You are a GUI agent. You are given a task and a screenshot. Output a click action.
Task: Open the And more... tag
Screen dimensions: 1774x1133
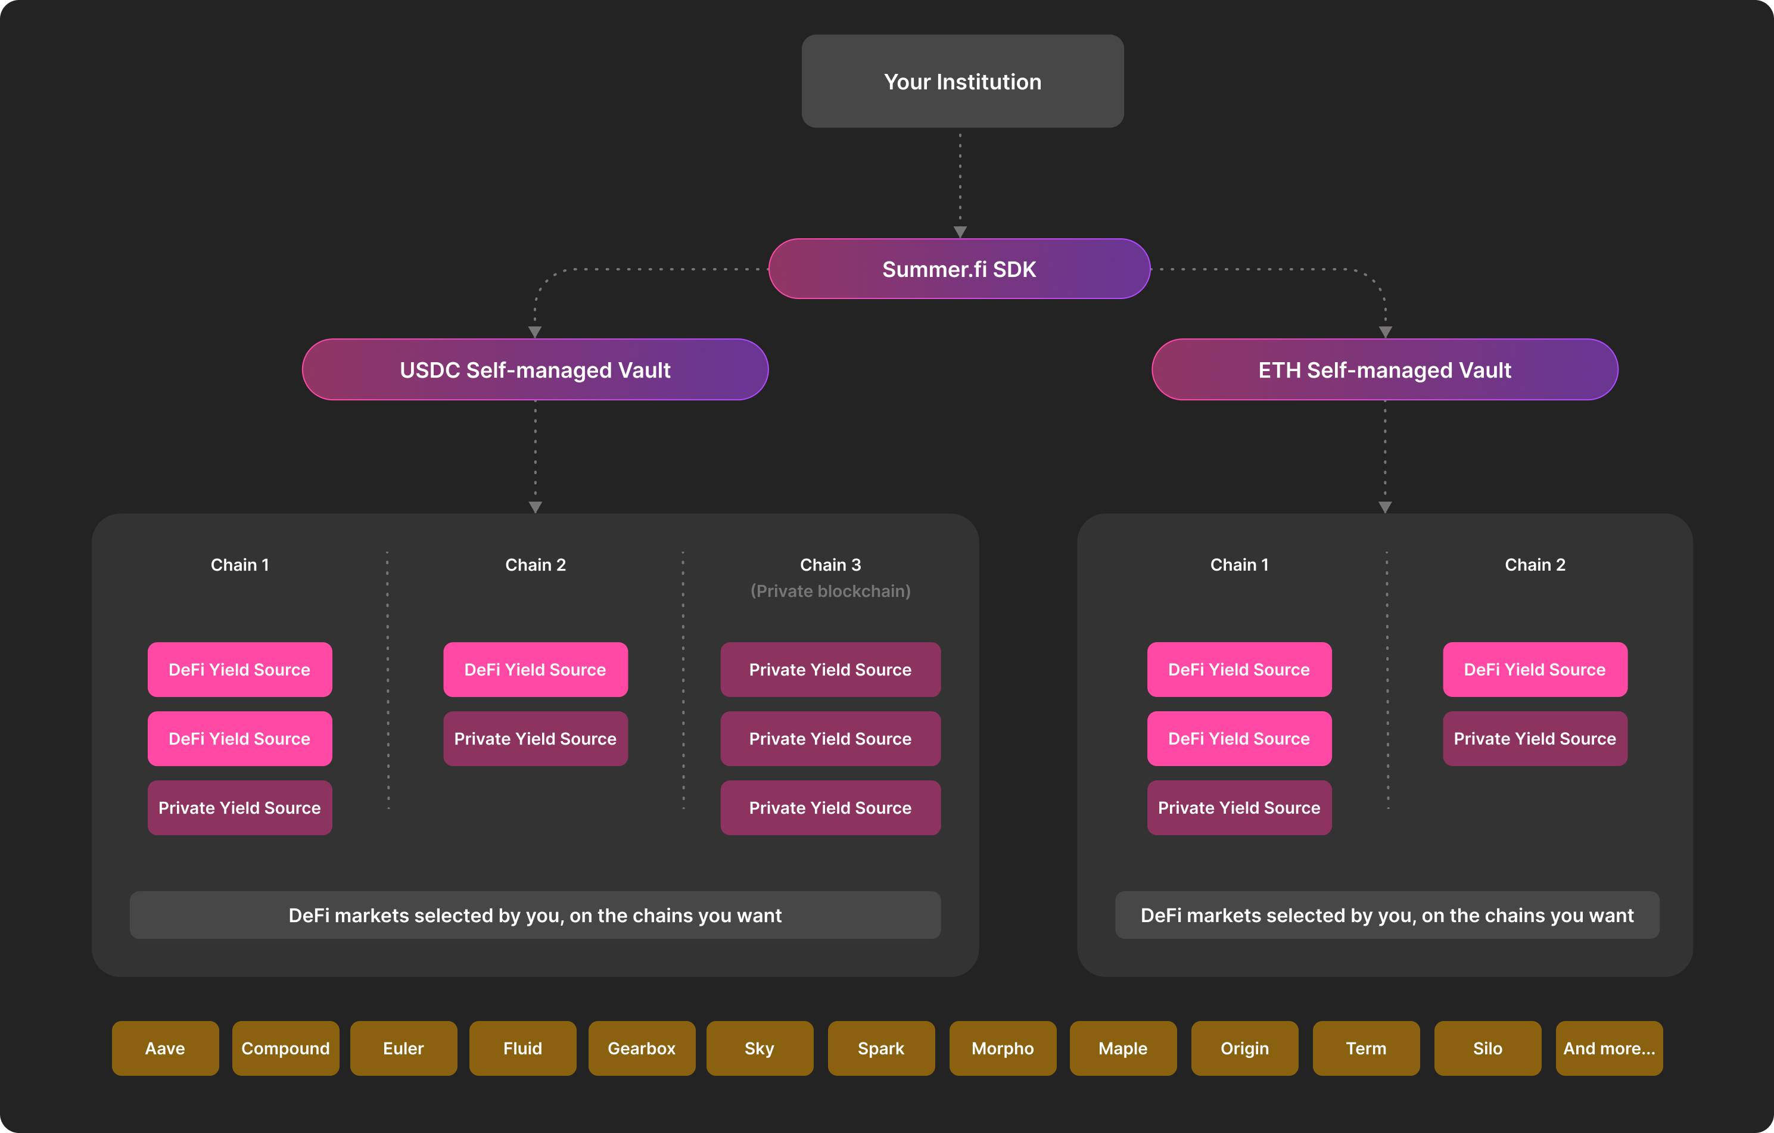(x=1609, y=1048)
